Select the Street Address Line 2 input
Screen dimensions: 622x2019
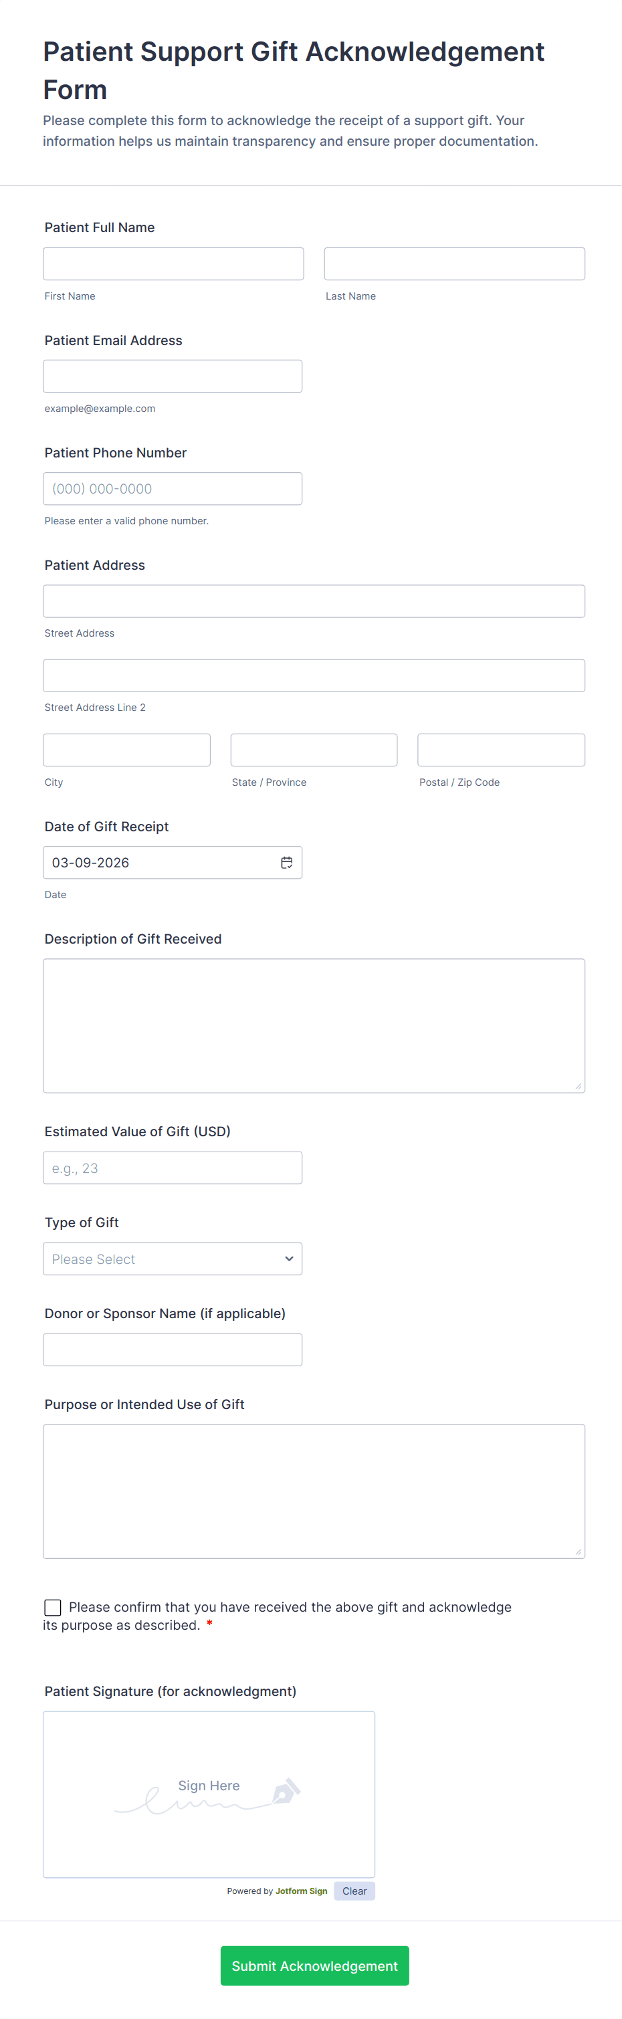(314, 675)
